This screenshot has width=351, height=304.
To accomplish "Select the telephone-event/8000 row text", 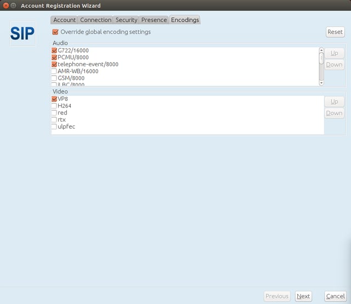I will click(88, 65).
